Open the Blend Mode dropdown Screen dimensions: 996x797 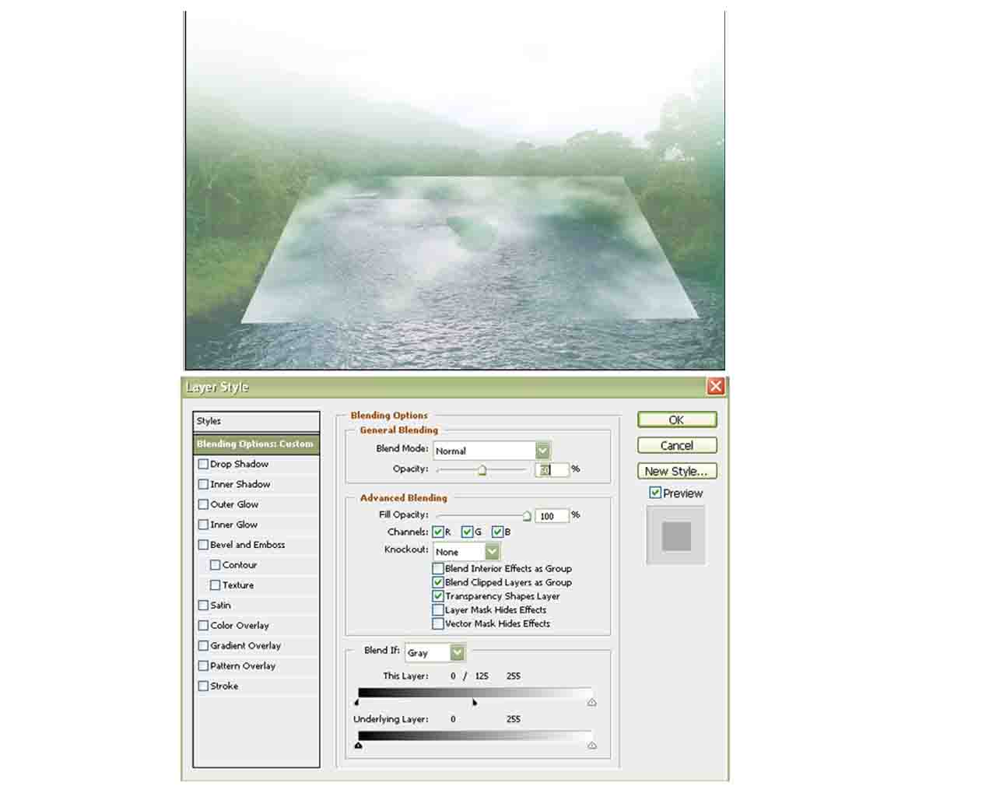tap(542, 450)
